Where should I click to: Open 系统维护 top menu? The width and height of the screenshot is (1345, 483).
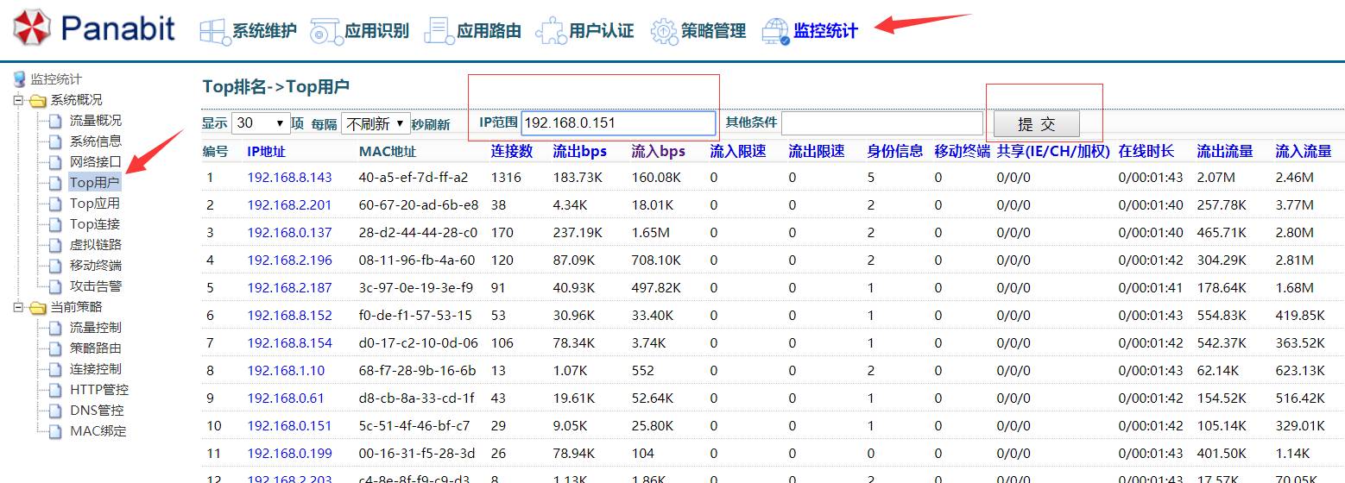coord(264,32)
